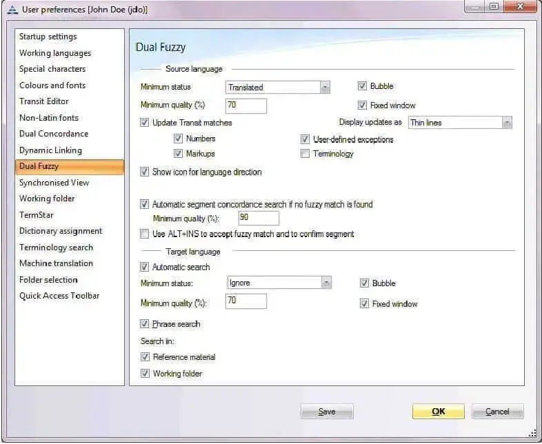Toggle Reference material search checkbox
542x444 pixels.
[145, 357]
